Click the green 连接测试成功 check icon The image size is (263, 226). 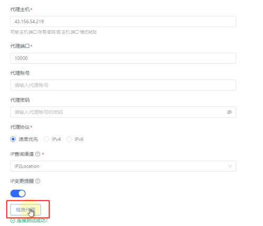pyautogui.click(x=13, y=220)
